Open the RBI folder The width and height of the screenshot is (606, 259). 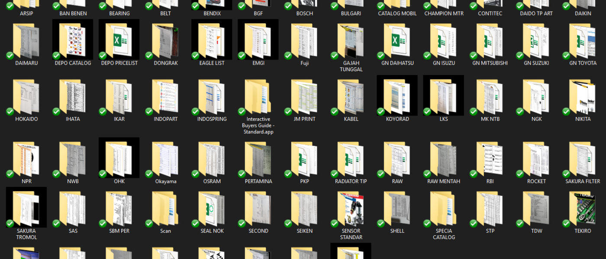(490, 160)
